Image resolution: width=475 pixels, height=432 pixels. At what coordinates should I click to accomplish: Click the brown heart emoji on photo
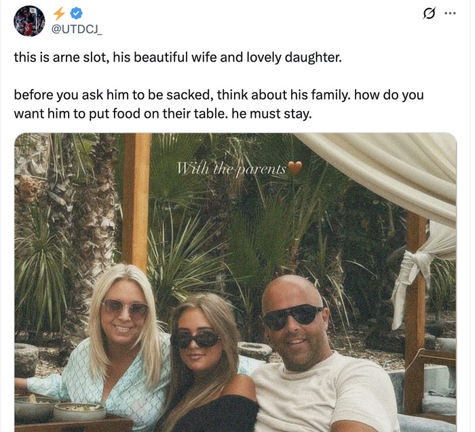295,168
